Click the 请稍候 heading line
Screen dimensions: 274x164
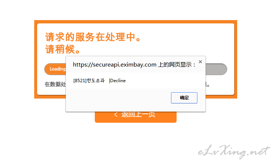pyautogui.click(x=62, y=49)
